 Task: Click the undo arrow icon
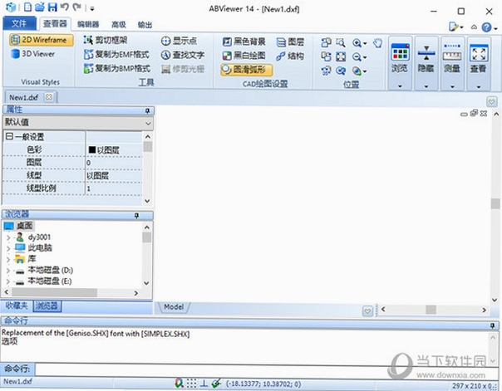click(65, 7)
